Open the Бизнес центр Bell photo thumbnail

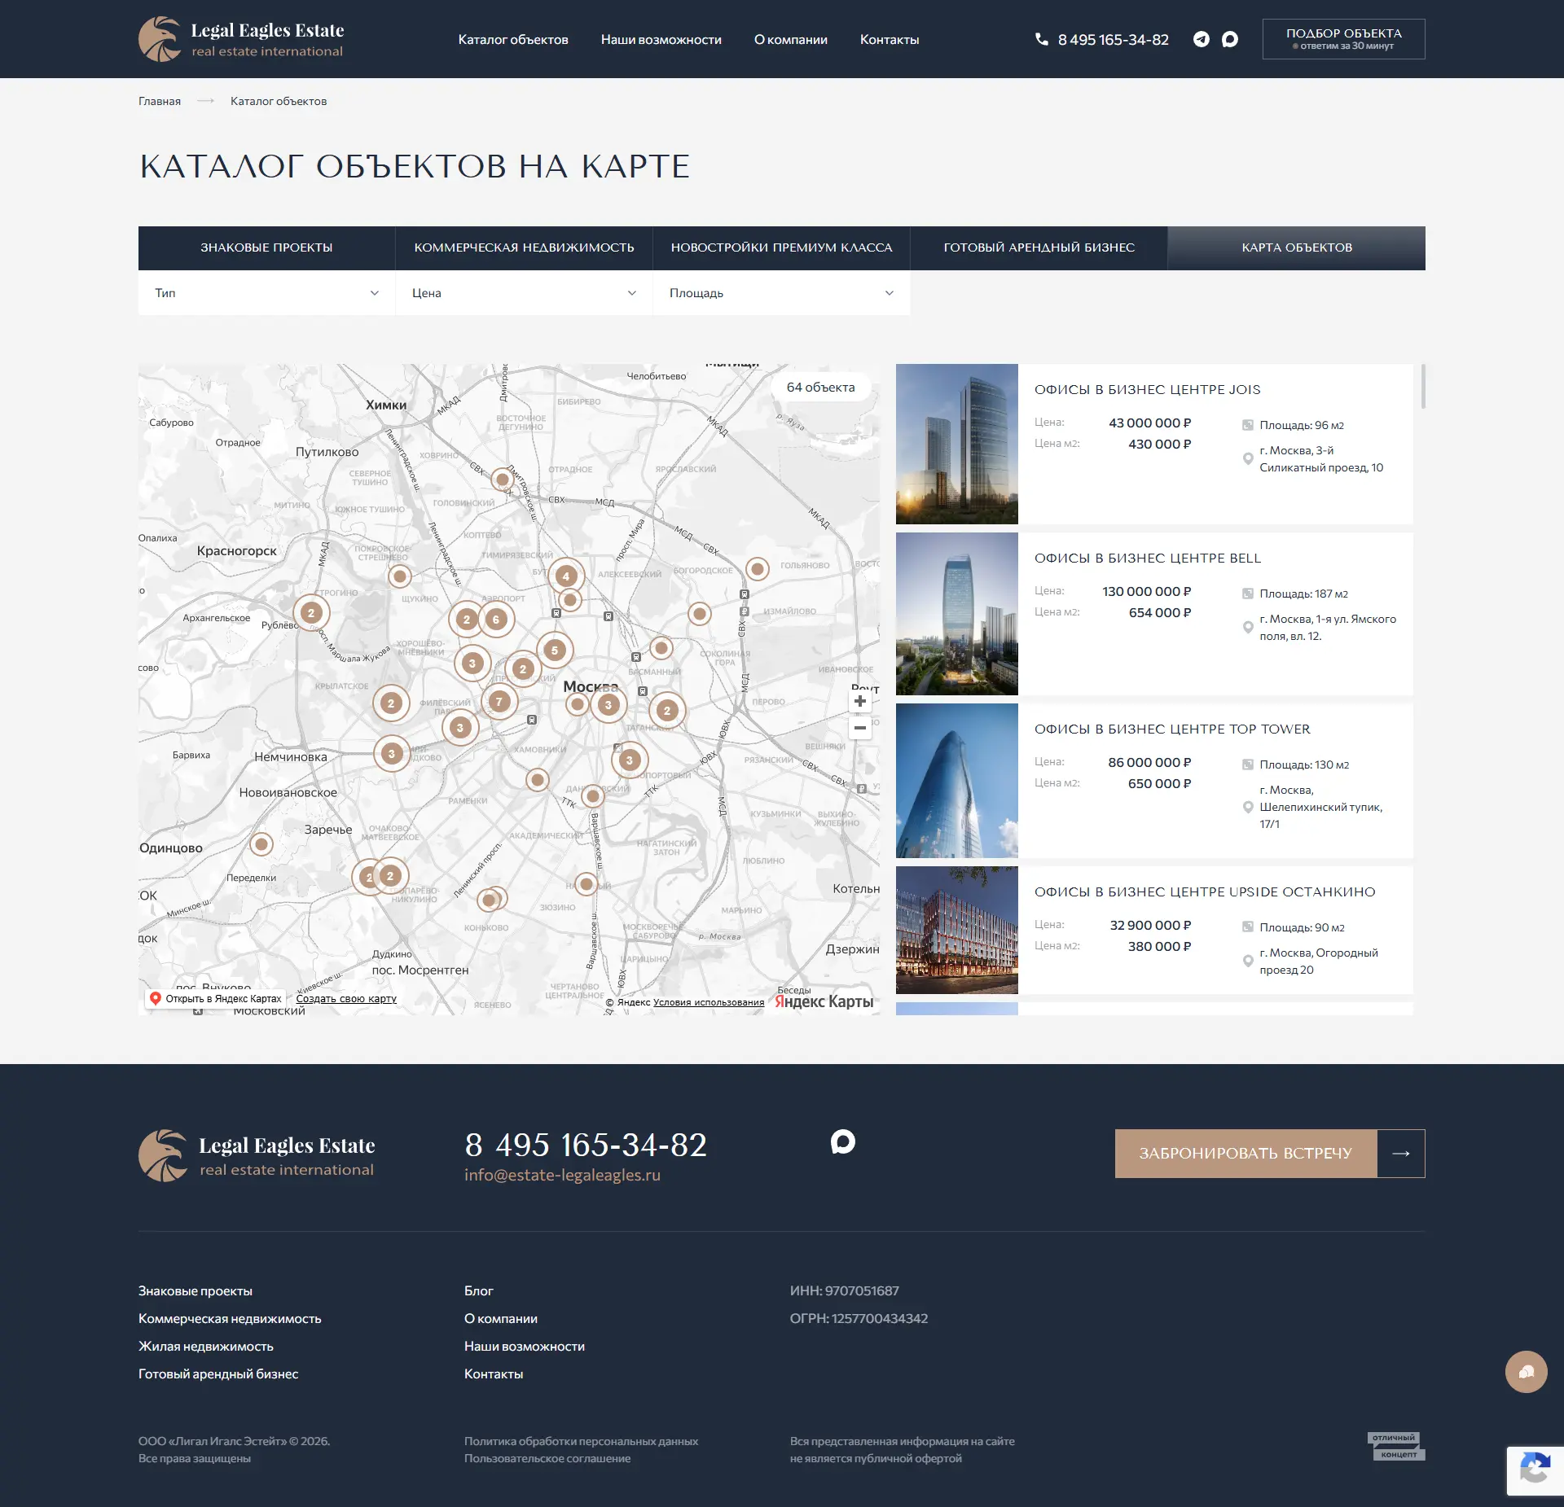[956, 614]
